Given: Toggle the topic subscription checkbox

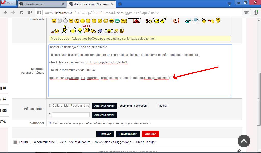Looking at the screenshot, I should pyautogui.click(x=50, y=123).
